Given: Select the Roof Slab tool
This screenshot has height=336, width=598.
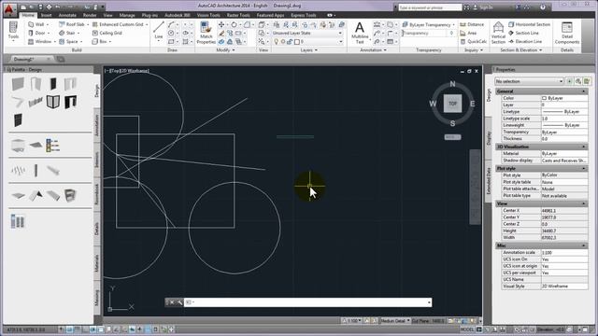Looking at the screenshot, I should pos(72,24).
